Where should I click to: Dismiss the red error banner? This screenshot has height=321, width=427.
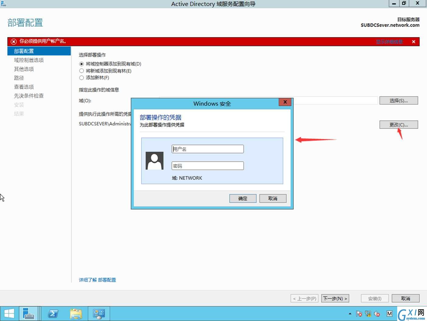coord(414,42)
